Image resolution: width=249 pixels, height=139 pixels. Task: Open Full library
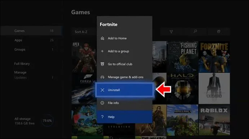tap(22, 64)
